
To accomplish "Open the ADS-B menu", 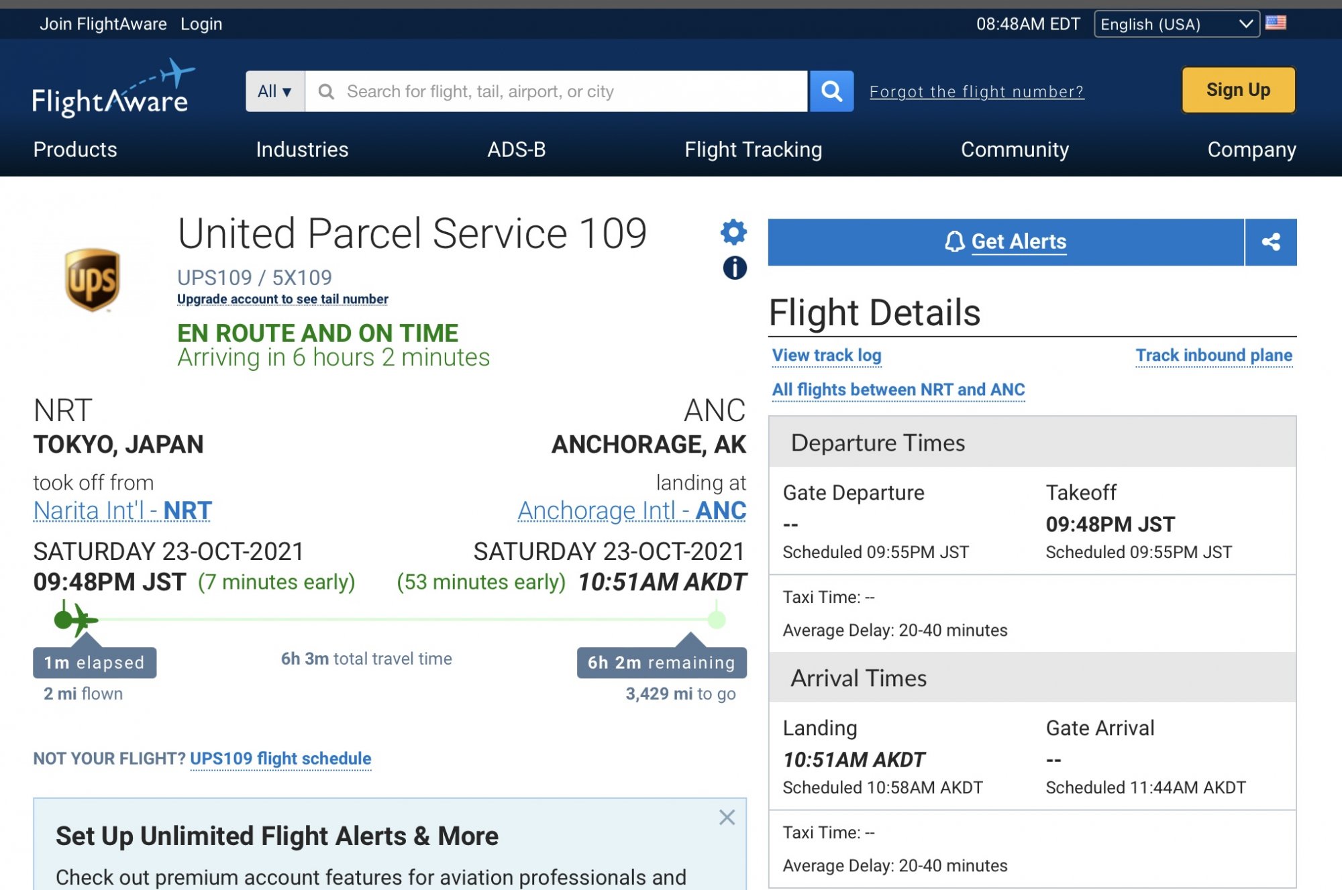I will coord(516,150).
